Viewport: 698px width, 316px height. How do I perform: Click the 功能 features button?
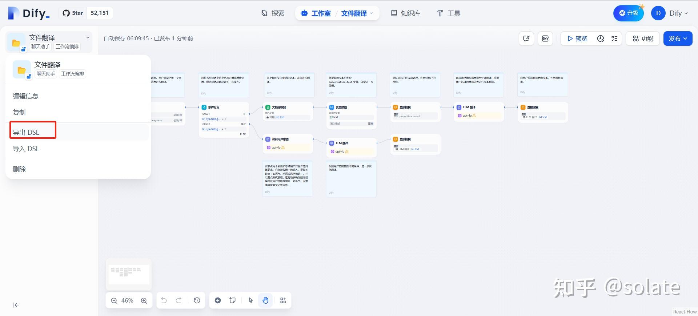click(643, 39)
